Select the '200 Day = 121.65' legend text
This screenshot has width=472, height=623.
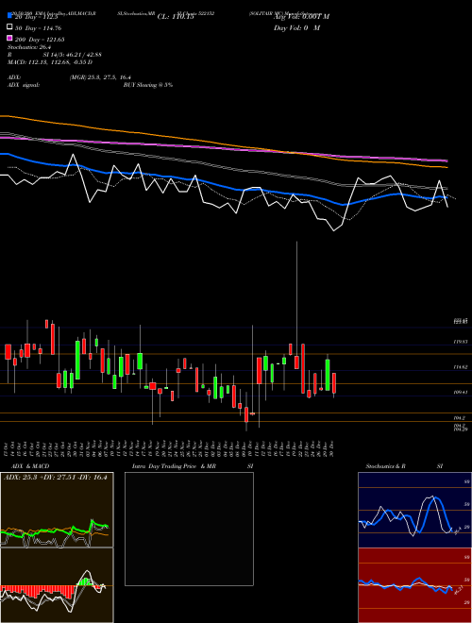click(x=40, y=40)
